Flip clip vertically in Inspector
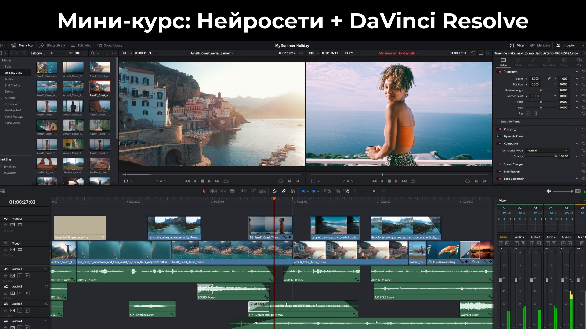This screenshot has height=329, width=586. [x=536, y=114]
